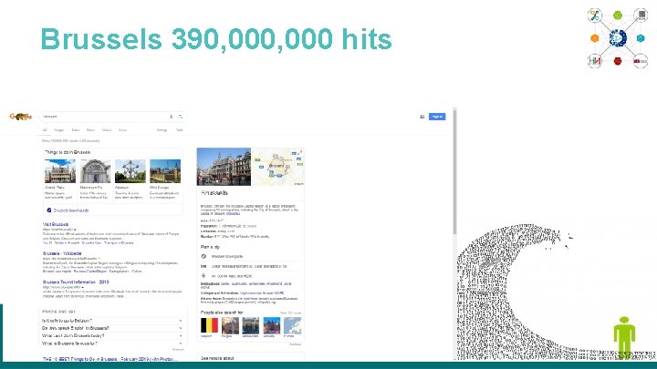This screenshot has width=657, height=369.
Task: Click the microphone voice search icon
Action: point(171,117)
